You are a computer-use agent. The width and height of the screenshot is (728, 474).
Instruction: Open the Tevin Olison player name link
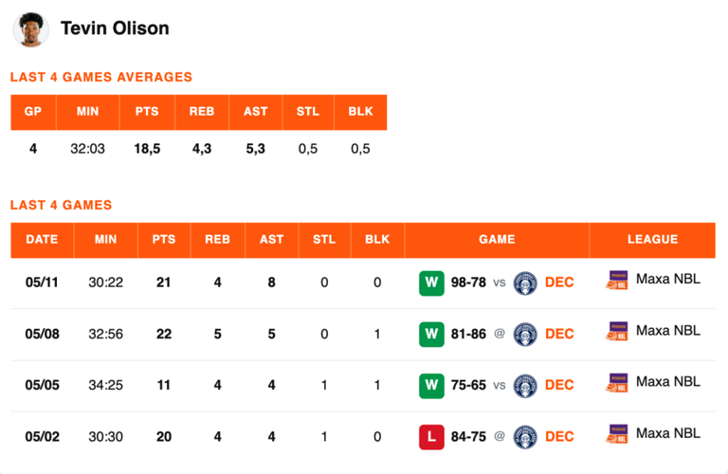pyautogui.click(x=115, y=28)
